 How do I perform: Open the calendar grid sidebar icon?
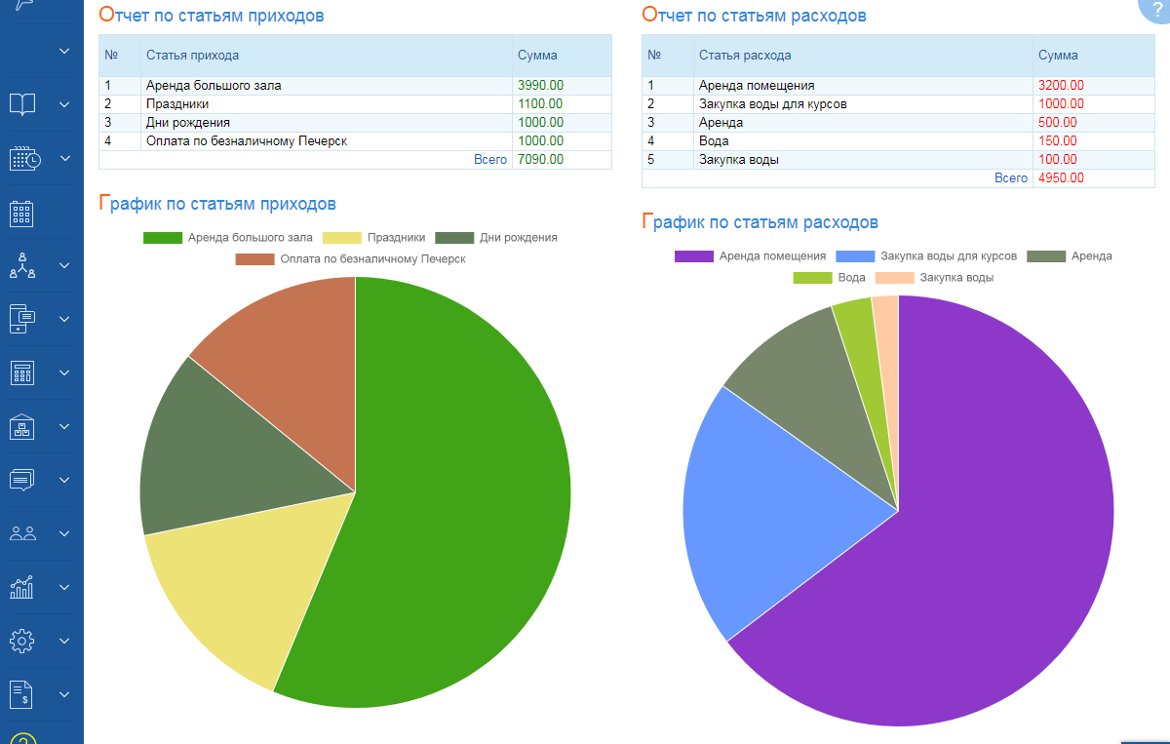click(x=22, y=213)
